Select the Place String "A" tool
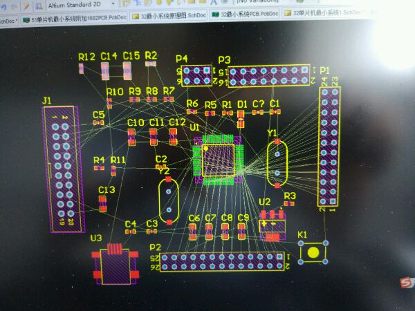 214,2
